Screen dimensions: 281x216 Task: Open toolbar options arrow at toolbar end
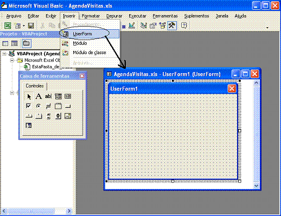(x=267, y=28)
